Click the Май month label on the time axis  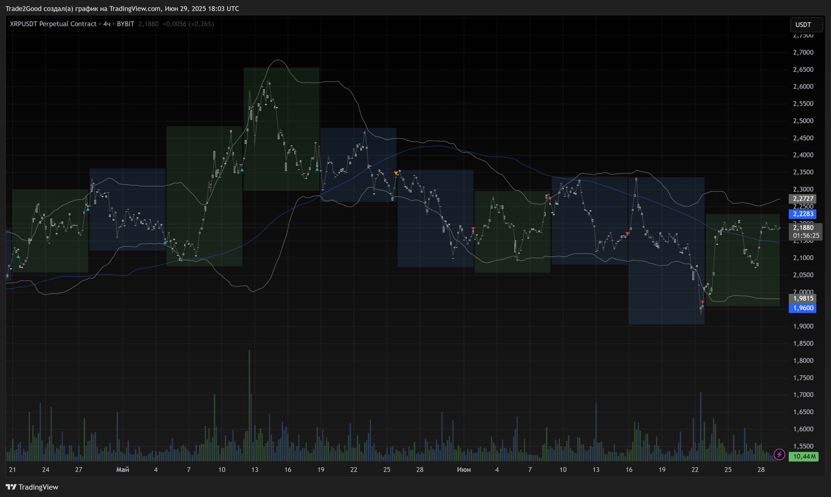click(x=123, y=470)
